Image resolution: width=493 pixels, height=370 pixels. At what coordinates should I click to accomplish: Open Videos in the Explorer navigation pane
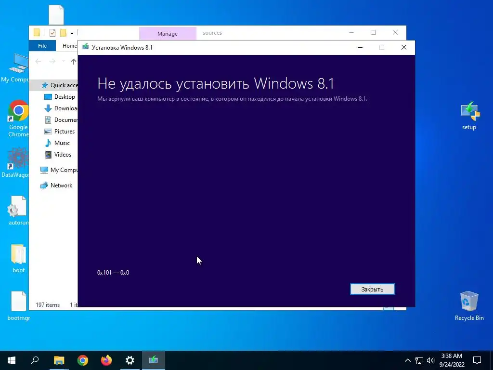(x=58, y=155)
